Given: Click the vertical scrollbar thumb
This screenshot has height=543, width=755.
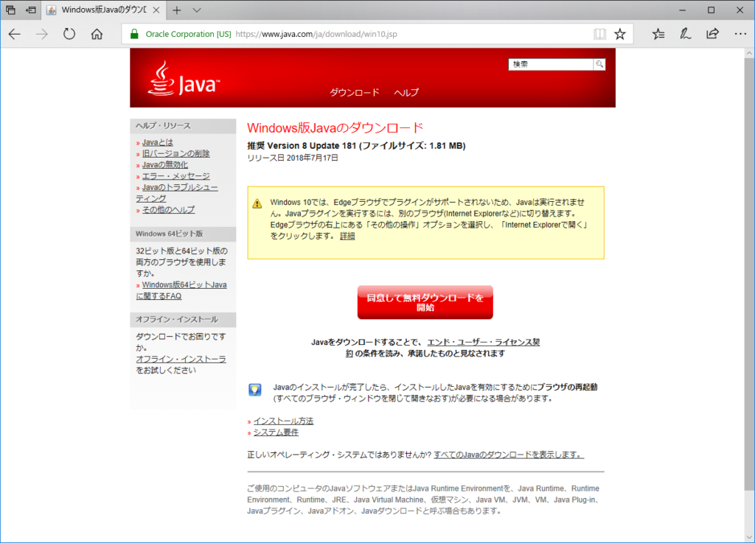Looking at the screenshot, I should click(x=749, y=274).
